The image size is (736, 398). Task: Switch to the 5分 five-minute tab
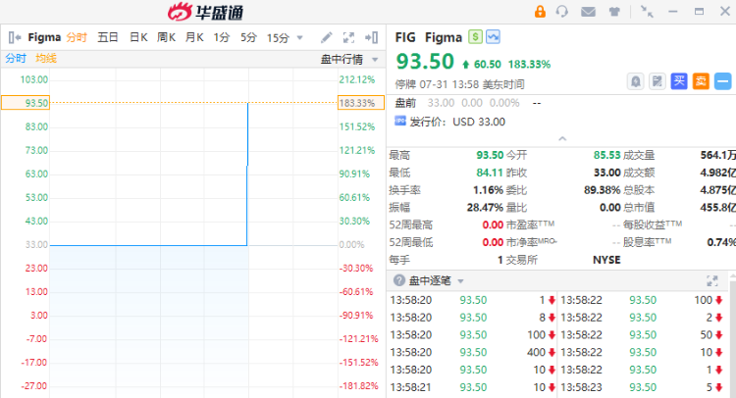249,37
